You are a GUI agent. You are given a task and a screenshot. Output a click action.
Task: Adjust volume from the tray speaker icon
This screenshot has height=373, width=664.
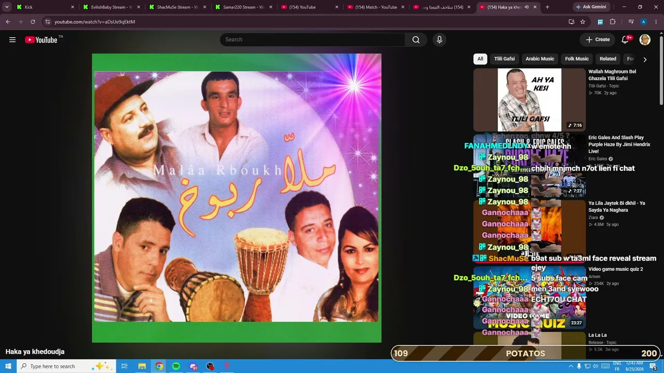pyautogui.click(x=596, y=366)
